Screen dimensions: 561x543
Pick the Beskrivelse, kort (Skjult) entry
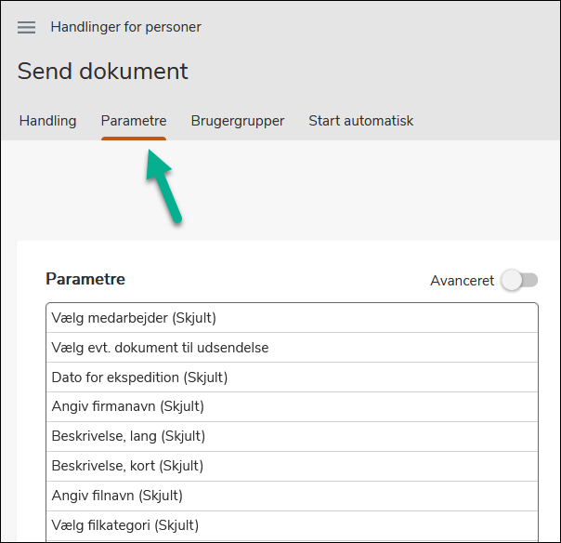[127, 466]
